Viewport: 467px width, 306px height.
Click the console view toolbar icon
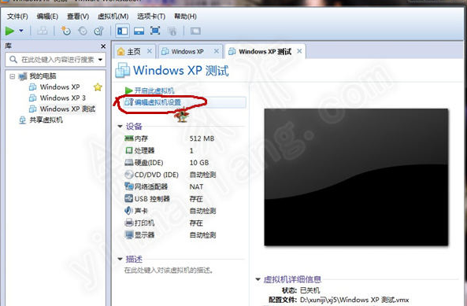[195, 31]
